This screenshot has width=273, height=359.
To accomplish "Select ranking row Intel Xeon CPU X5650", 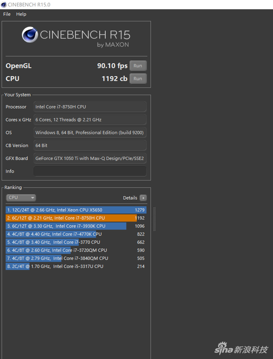I will pyautogui.click(x=76, y=210).
